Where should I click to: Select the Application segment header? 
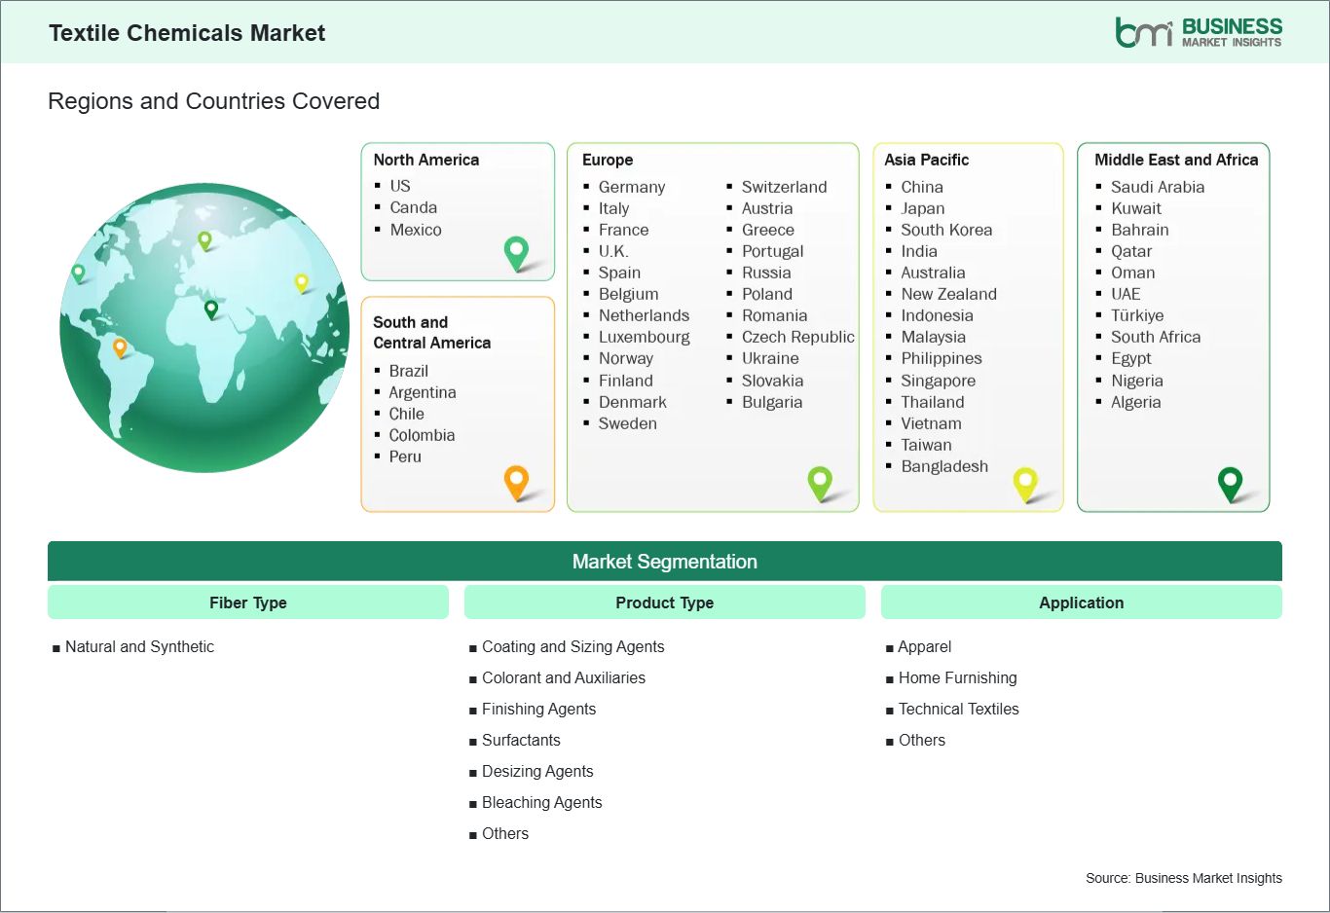(1081, 603)
